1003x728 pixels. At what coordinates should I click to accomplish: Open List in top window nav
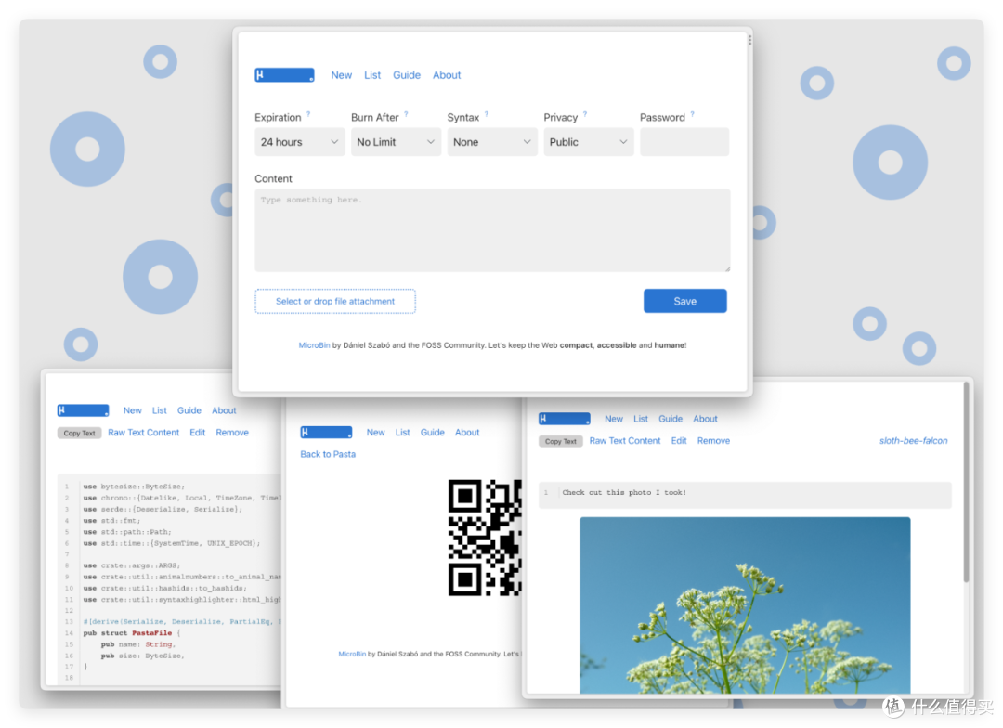click(x=372, y=75)
